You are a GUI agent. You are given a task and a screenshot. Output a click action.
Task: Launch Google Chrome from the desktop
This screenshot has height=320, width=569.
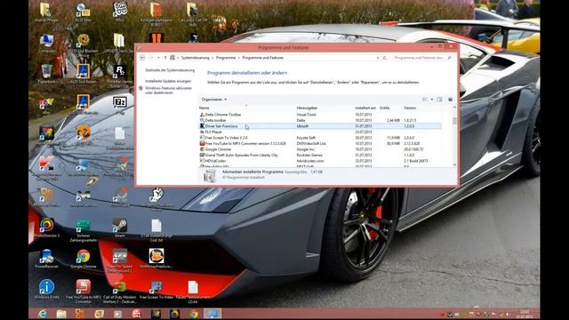(x=83, y=259)
